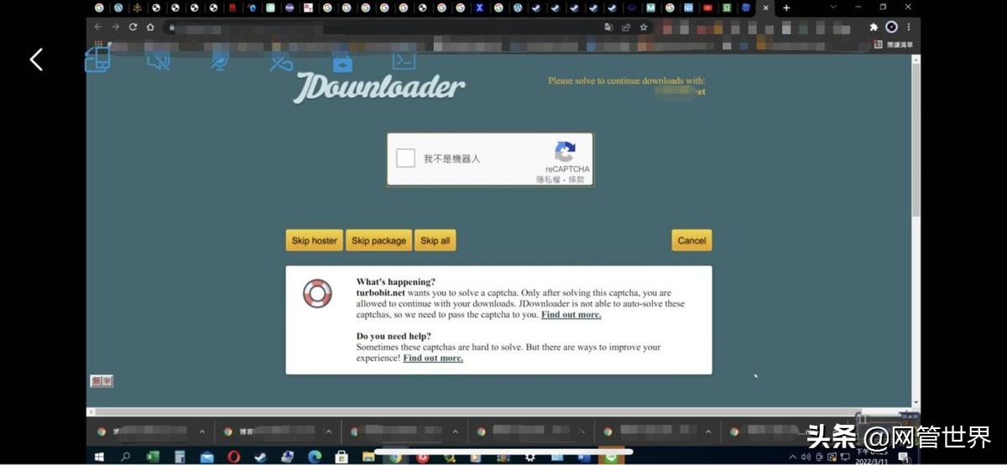The width and height of the screenshot is (1007, 465).
Task: Switch to the blue X favicon tab
Action: point(479,8)
